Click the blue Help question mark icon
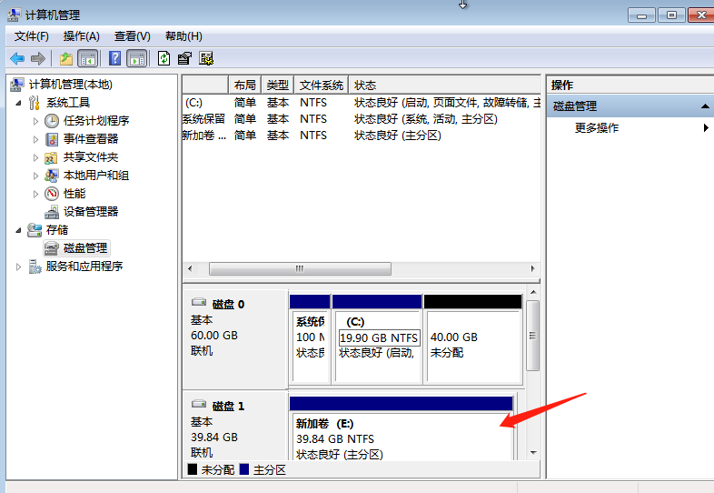Viewport: 714px width, 493px height. coord(115,58)
